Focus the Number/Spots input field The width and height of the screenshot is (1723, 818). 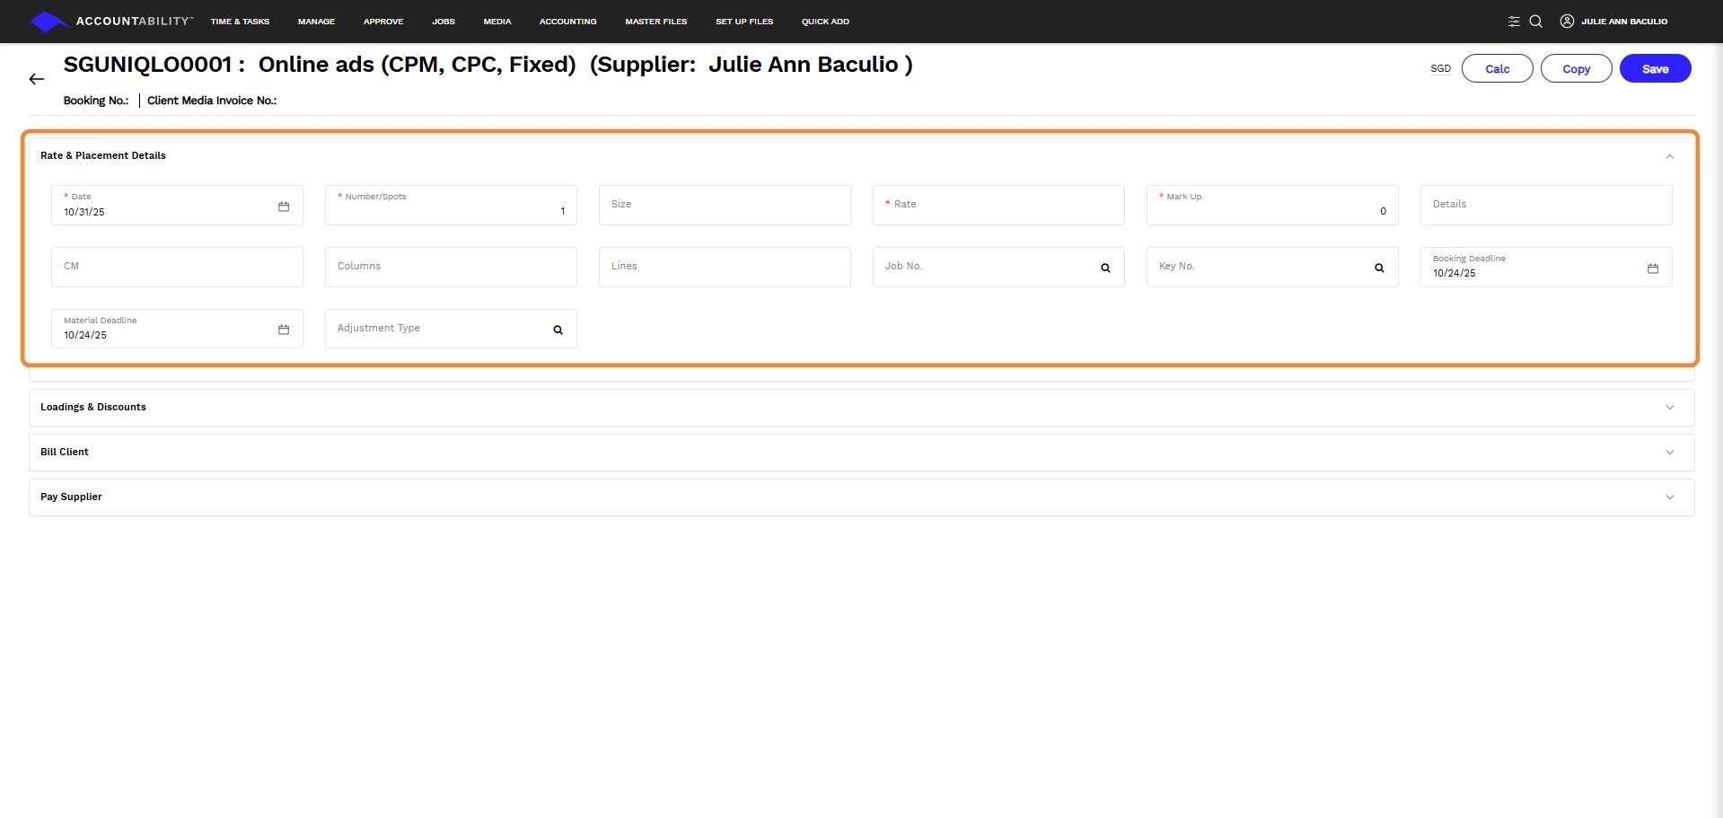tap(451, 205)
